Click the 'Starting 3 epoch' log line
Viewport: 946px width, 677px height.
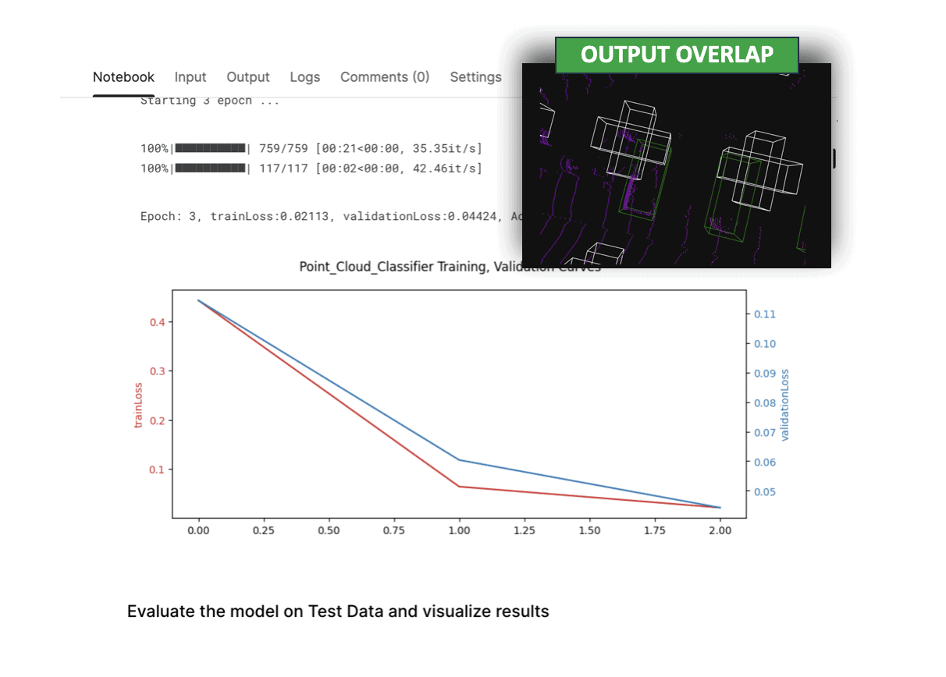pos(209,101)
